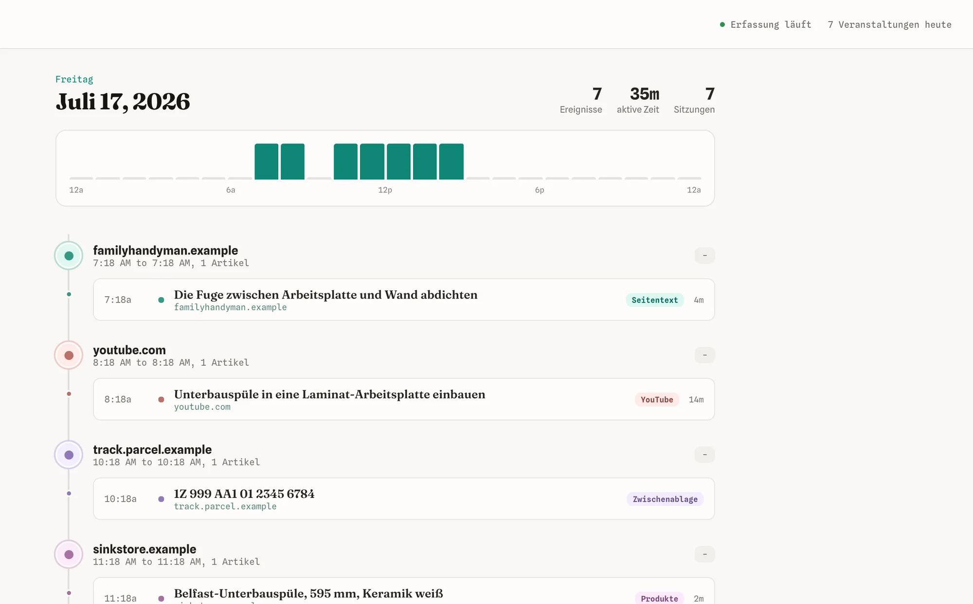Collapse the youtube.com session group
973x604 pixels.
tap(704, 355)
